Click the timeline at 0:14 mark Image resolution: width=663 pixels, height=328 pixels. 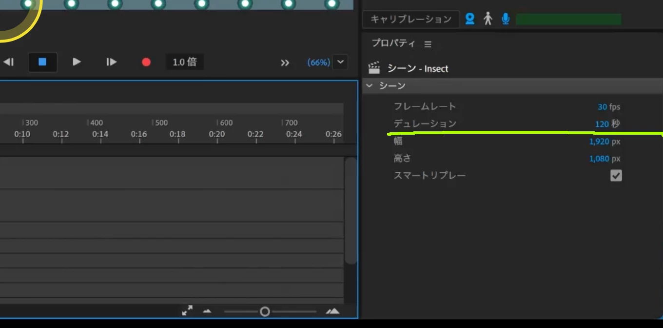[x=100, y=134]
